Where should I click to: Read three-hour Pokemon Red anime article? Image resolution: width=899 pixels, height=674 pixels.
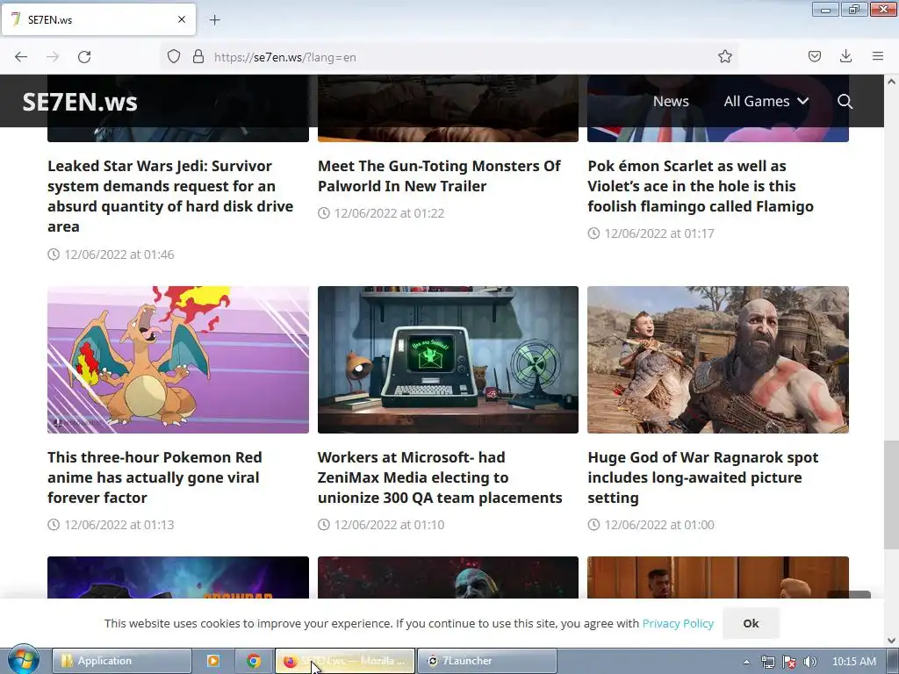click(x=155, y=477)
